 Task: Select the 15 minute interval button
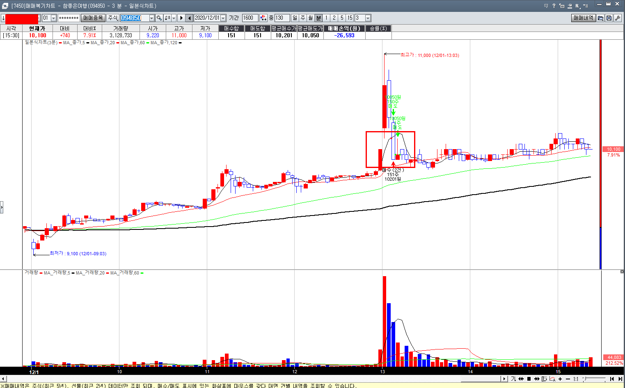click(350, 18)
